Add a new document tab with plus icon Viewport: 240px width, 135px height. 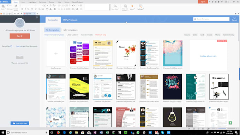point(37,14)
